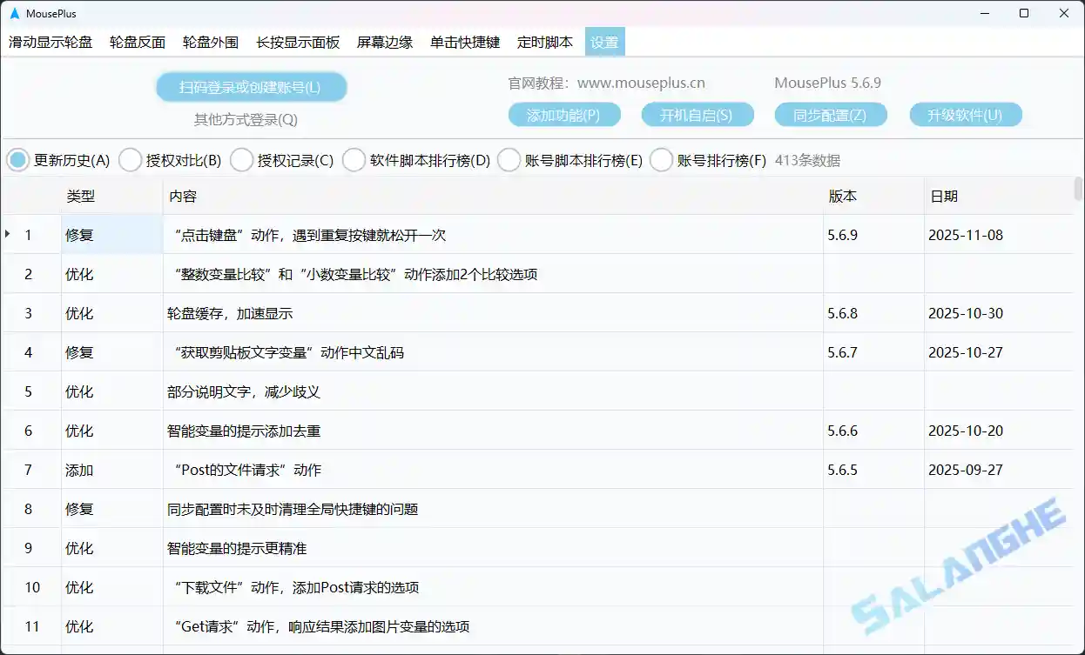The width and height of the screenshot is (1085, 655).
Task: Open the 单击快捷键 tab
Action: click(464, 41)
